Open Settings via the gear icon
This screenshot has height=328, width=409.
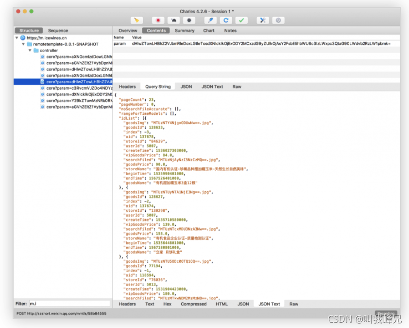click(278, 20)
